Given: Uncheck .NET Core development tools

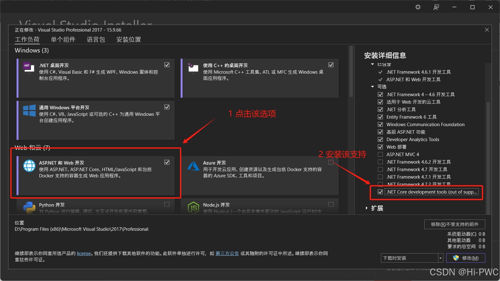Looking at the screenshot, I should coord(380,192).
